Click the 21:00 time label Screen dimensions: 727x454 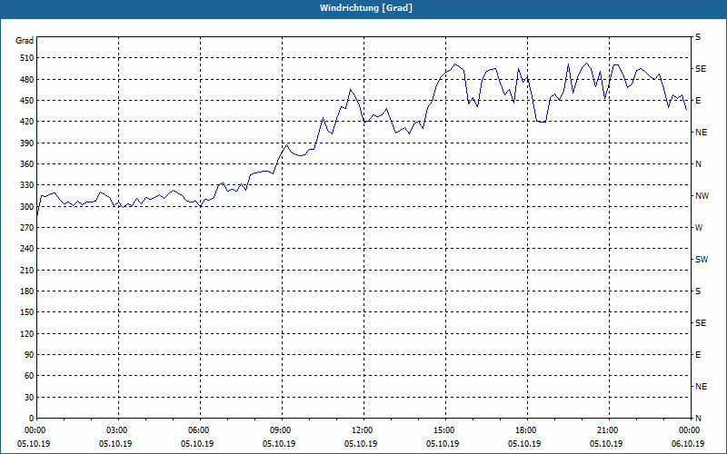click(606, 429)
